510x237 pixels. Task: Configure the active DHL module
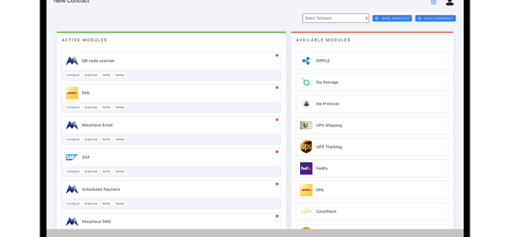point(73,107)
